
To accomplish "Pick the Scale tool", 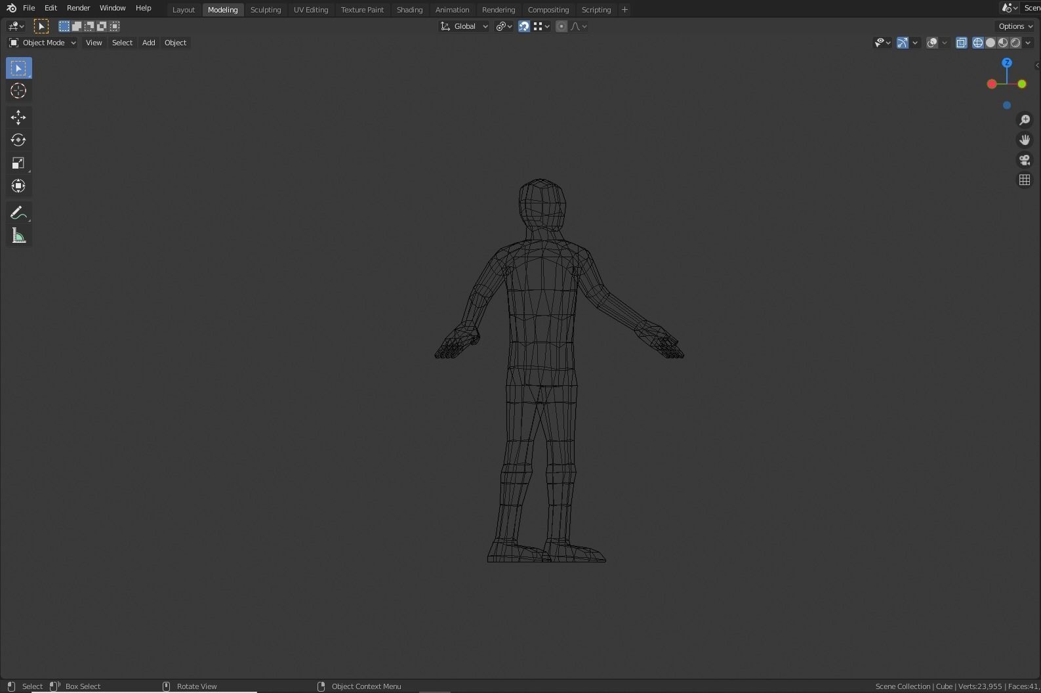I will click(18, 163).
